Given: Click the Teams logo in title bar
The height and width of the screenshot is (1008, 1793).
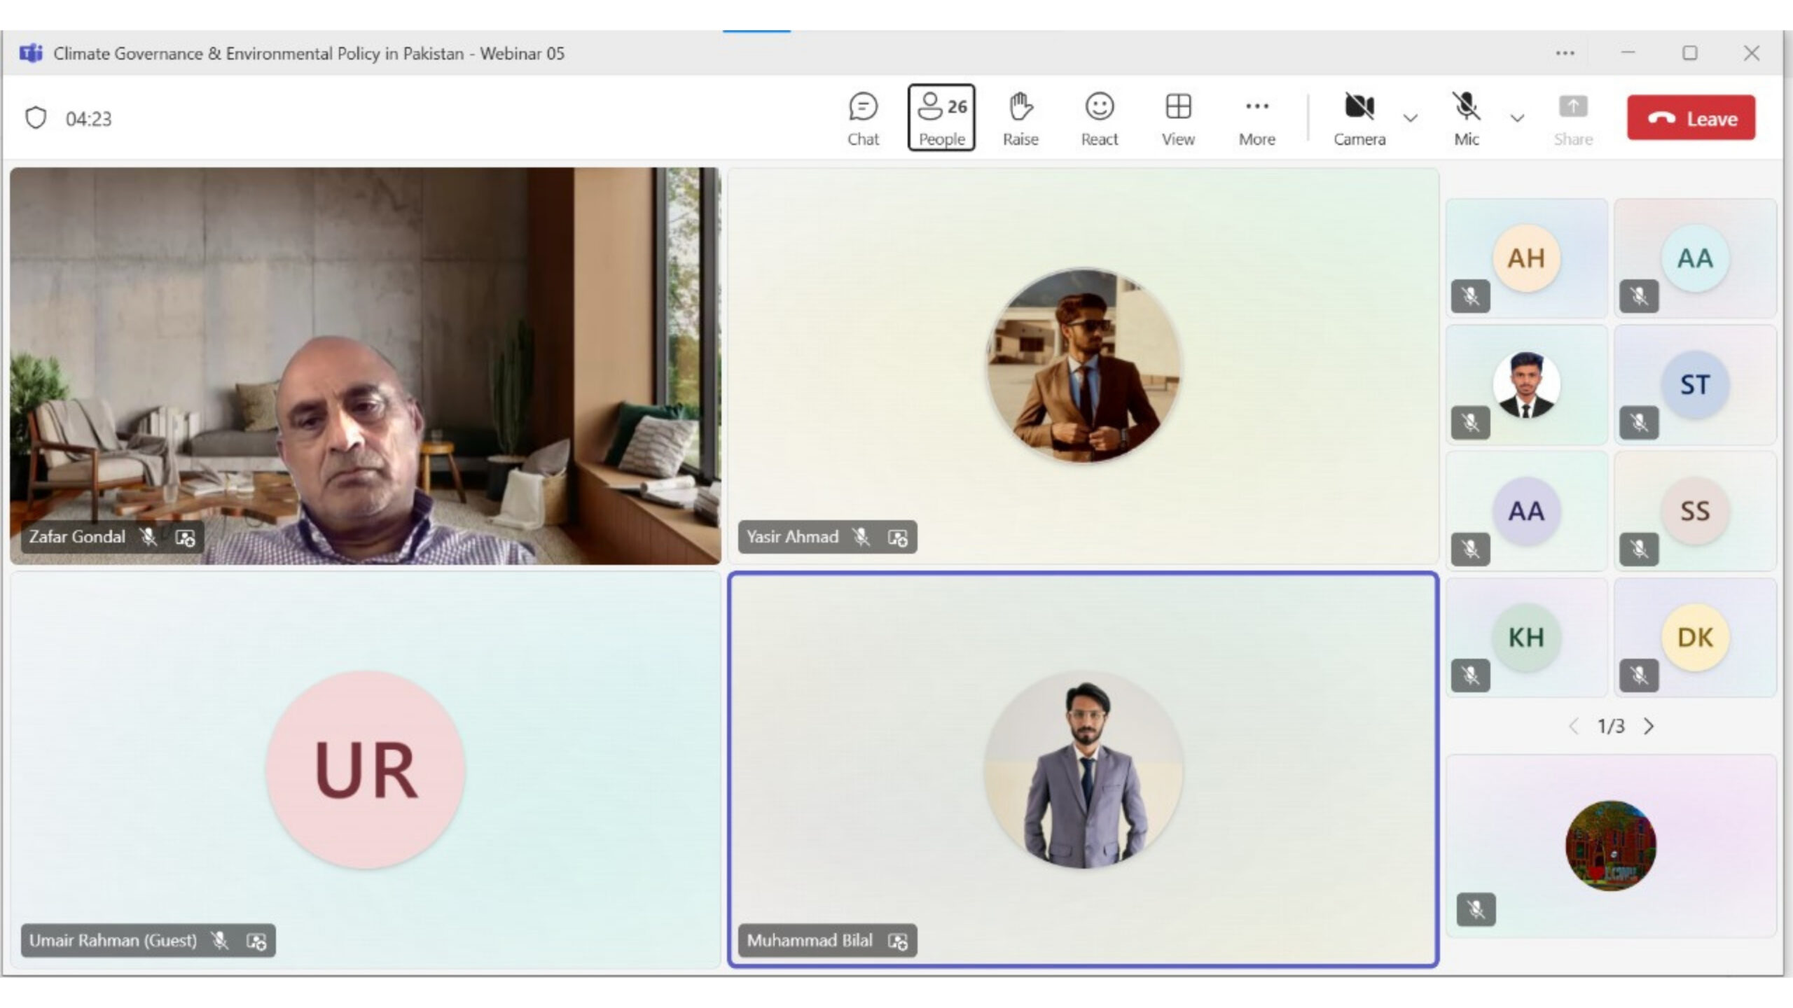Looking at the screenshot, I should (31, 53).
